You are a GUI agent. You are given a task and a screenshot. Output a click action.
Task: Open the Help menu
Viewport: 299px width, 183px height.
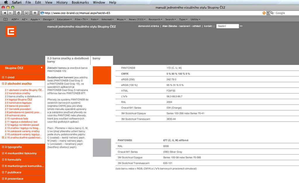click(112, 2)
